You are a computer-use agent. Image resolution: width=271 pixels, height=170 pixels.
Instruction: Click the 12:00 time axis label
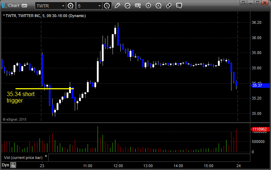118,166
